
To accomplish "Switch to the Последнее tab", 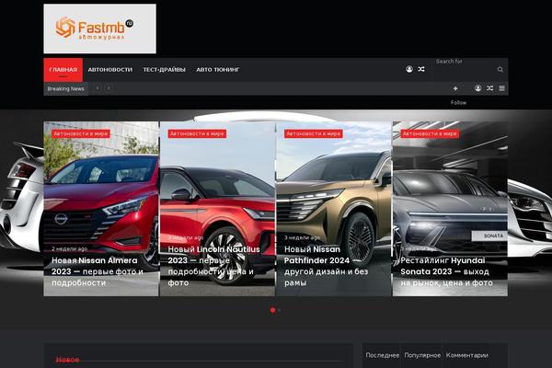I will (x=383, y=355).
